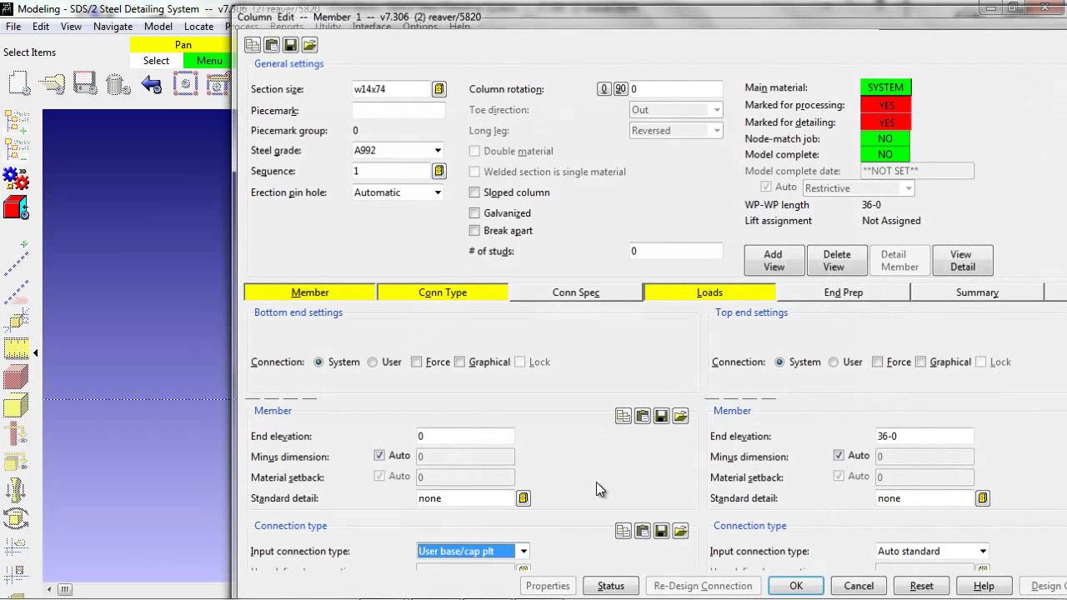Click the save form icon above General settings
1067x600 pixels.
click(x=290, y=45)
